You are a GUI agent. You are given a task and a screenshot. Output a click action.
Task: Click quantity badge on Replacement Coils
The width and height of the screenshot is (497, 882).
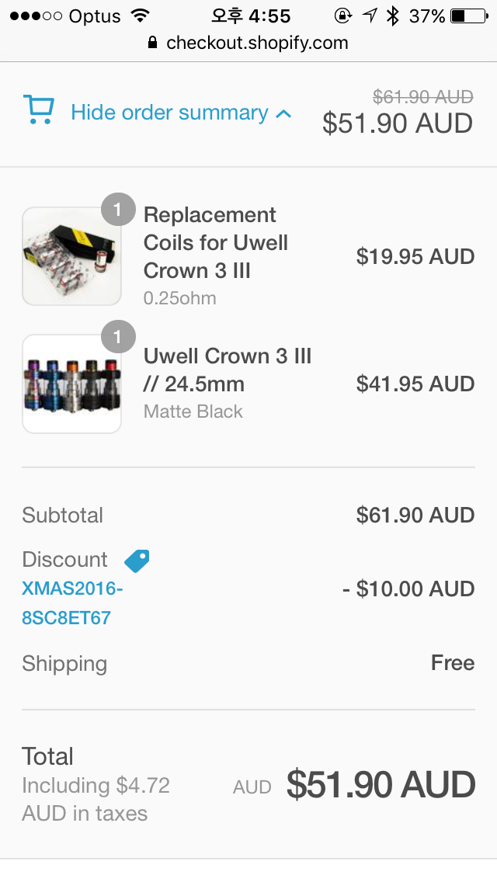pos(118,209)
